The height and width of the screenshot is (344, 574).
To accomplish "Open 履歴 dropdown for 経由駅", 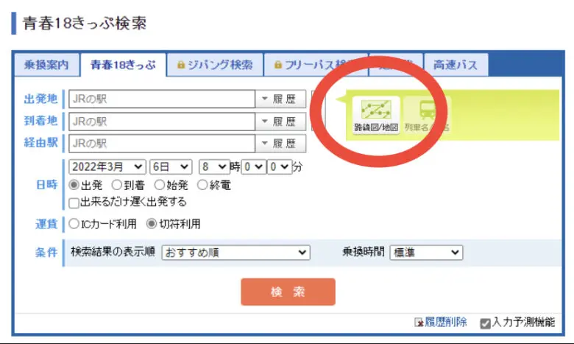I will 280,143.
